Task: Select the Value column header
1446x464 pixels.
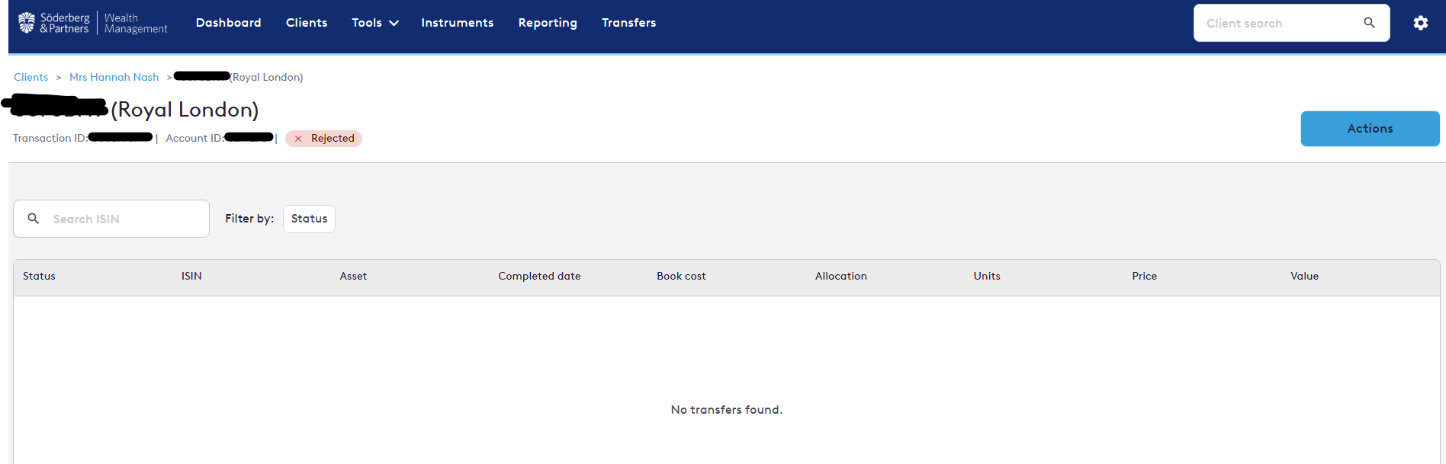Action: point(1304,276)
